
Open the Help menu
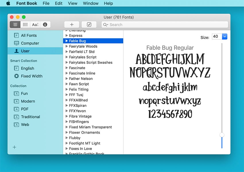click(x=108, y=3)
